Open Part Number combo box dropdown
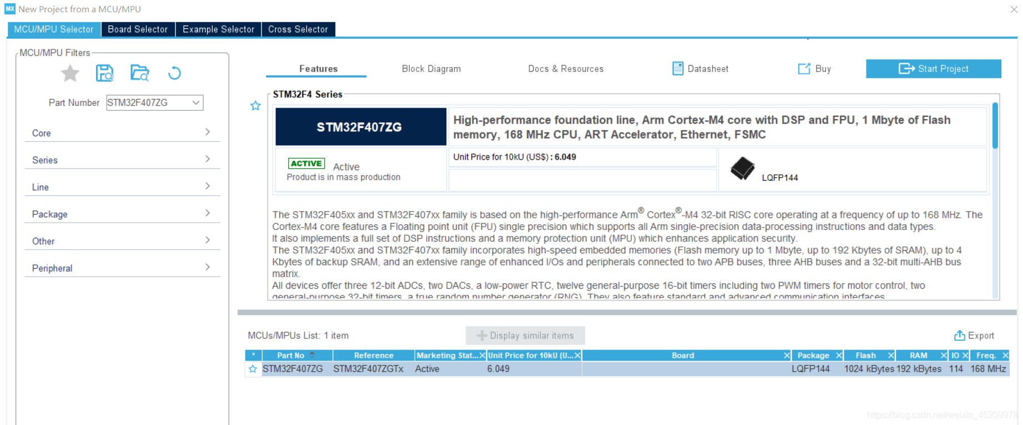The width and height of the screenshot is (1023, 425). click(x=196, y=103)
